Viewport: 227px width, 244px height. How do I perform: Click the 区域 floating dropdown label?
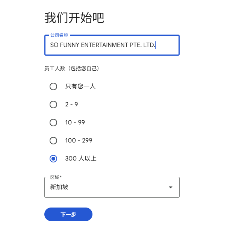56,177
